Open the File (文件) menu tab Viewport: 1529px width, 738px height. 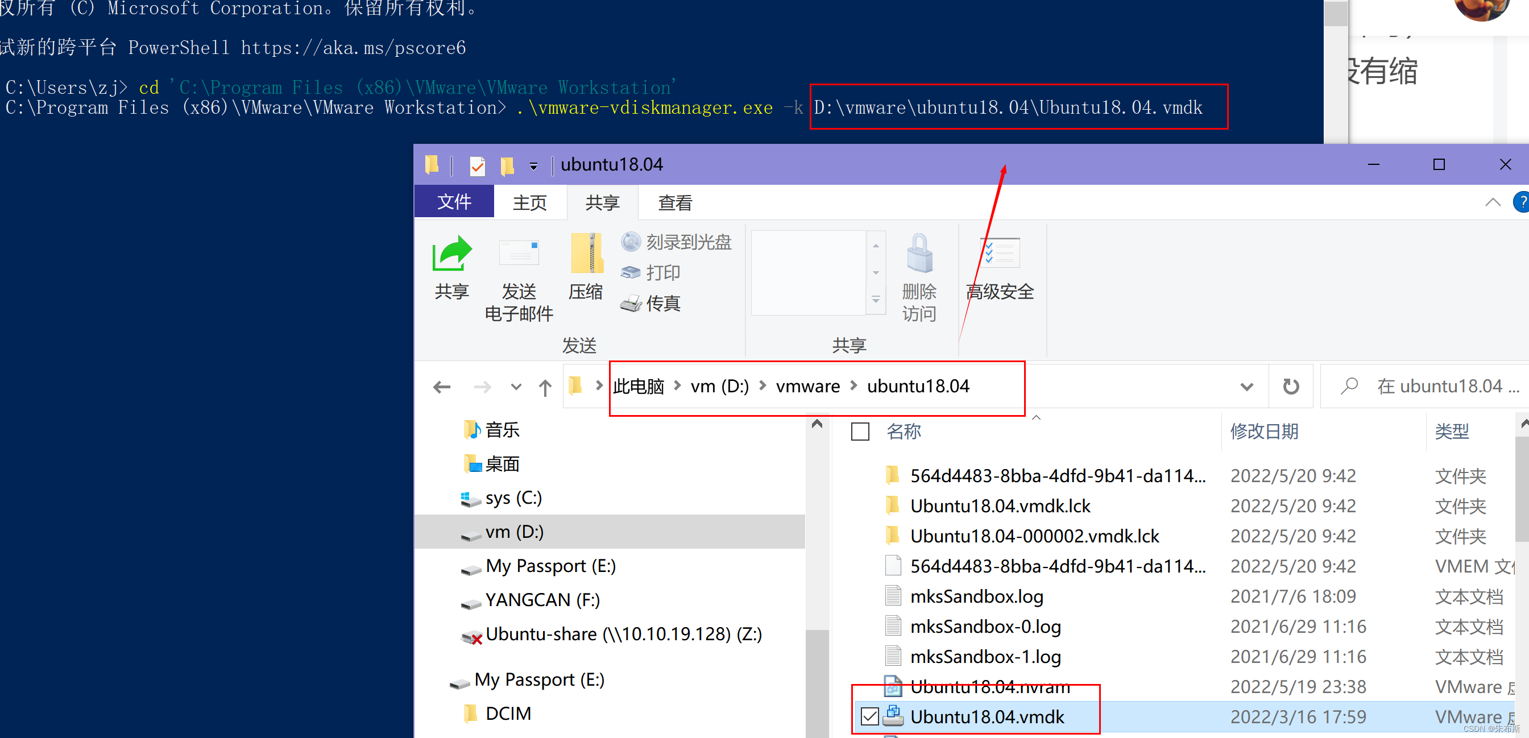pyautogui.click(x=454, y=202)
